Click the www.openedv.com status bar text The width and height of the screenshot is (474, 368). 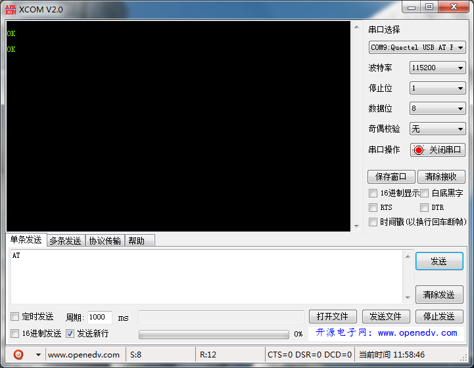(x=83, y=355)
